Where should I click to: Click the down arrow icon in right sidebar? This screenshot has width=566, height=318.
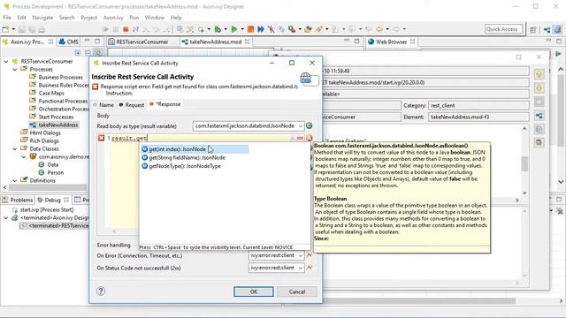pos(539,88)
